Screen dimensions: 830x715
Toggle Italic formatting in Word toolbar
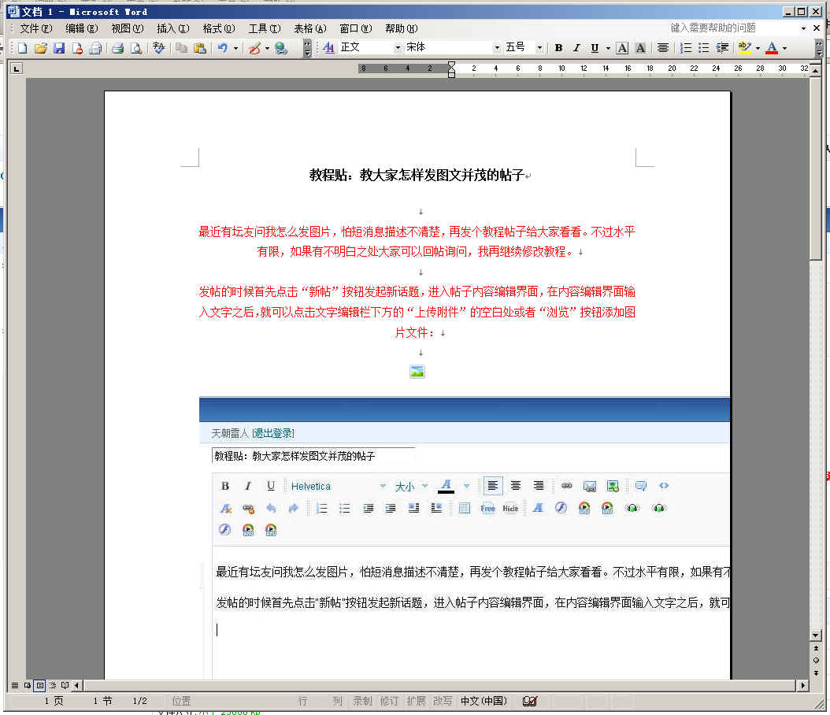tap(576, 48)
